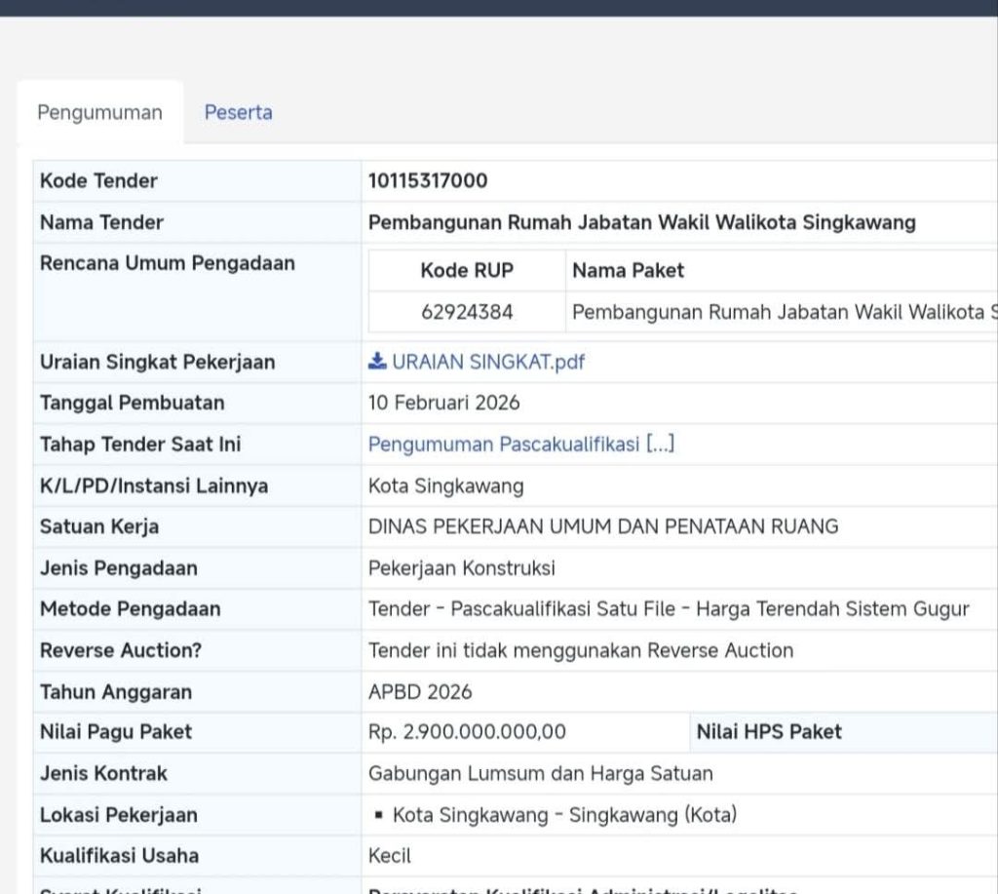Click Gabungan Lumsum dan Harga Satuan value
Image resolution: width=998 pixels, height=894 pixels.
coord(541,773)
